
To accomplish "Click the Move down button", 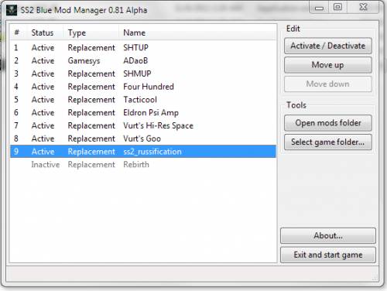I will 328,84.
